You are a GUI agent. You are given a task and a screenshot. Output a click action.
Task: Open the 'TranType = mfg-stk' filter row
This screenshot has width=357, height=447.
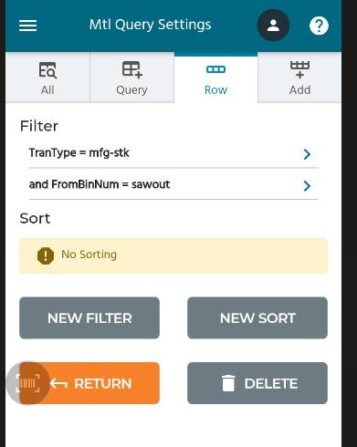coord(173,153)
